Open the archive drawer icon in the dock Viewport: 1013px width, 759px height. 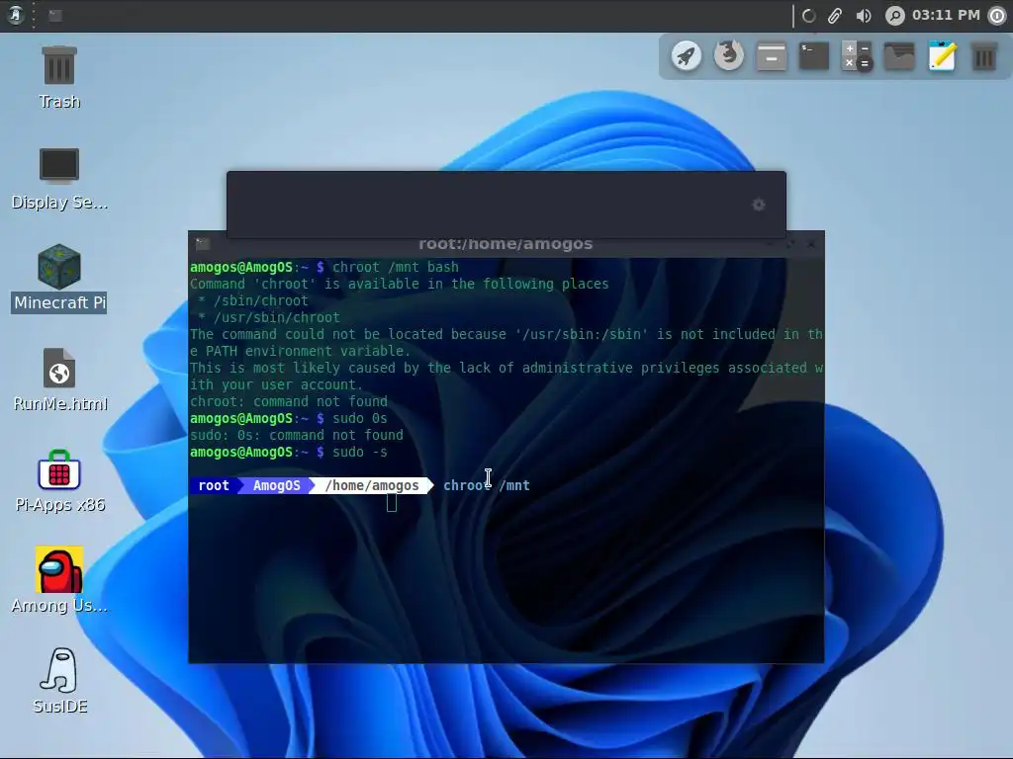coord(772,56)
